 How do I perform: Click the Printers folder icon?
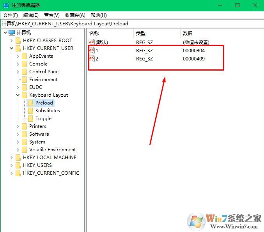point(25,126)
